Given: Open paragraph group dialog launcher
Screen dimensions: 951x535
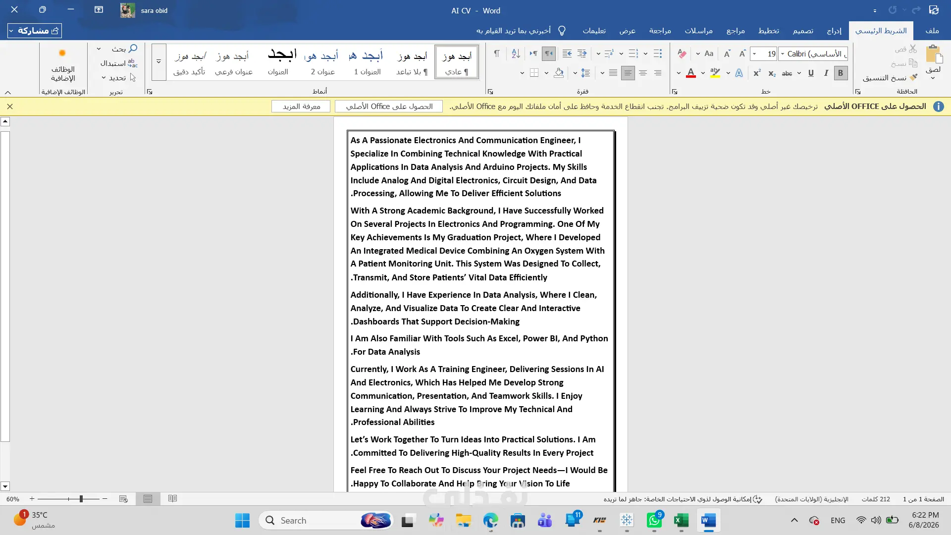Looking at the screenshot, I should 490,92.
